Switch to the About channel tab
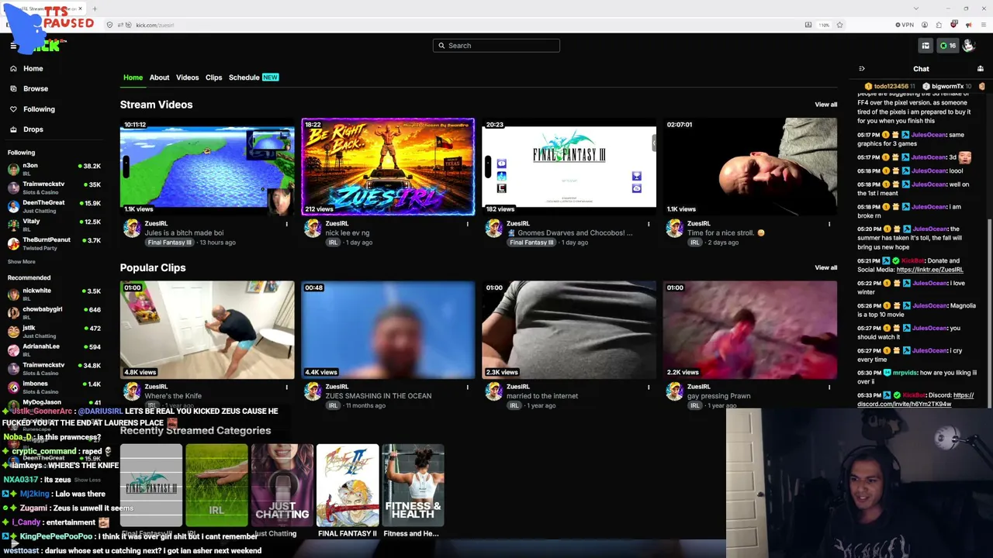The height and width of the screenshot is (558, 993). (159, 77)
